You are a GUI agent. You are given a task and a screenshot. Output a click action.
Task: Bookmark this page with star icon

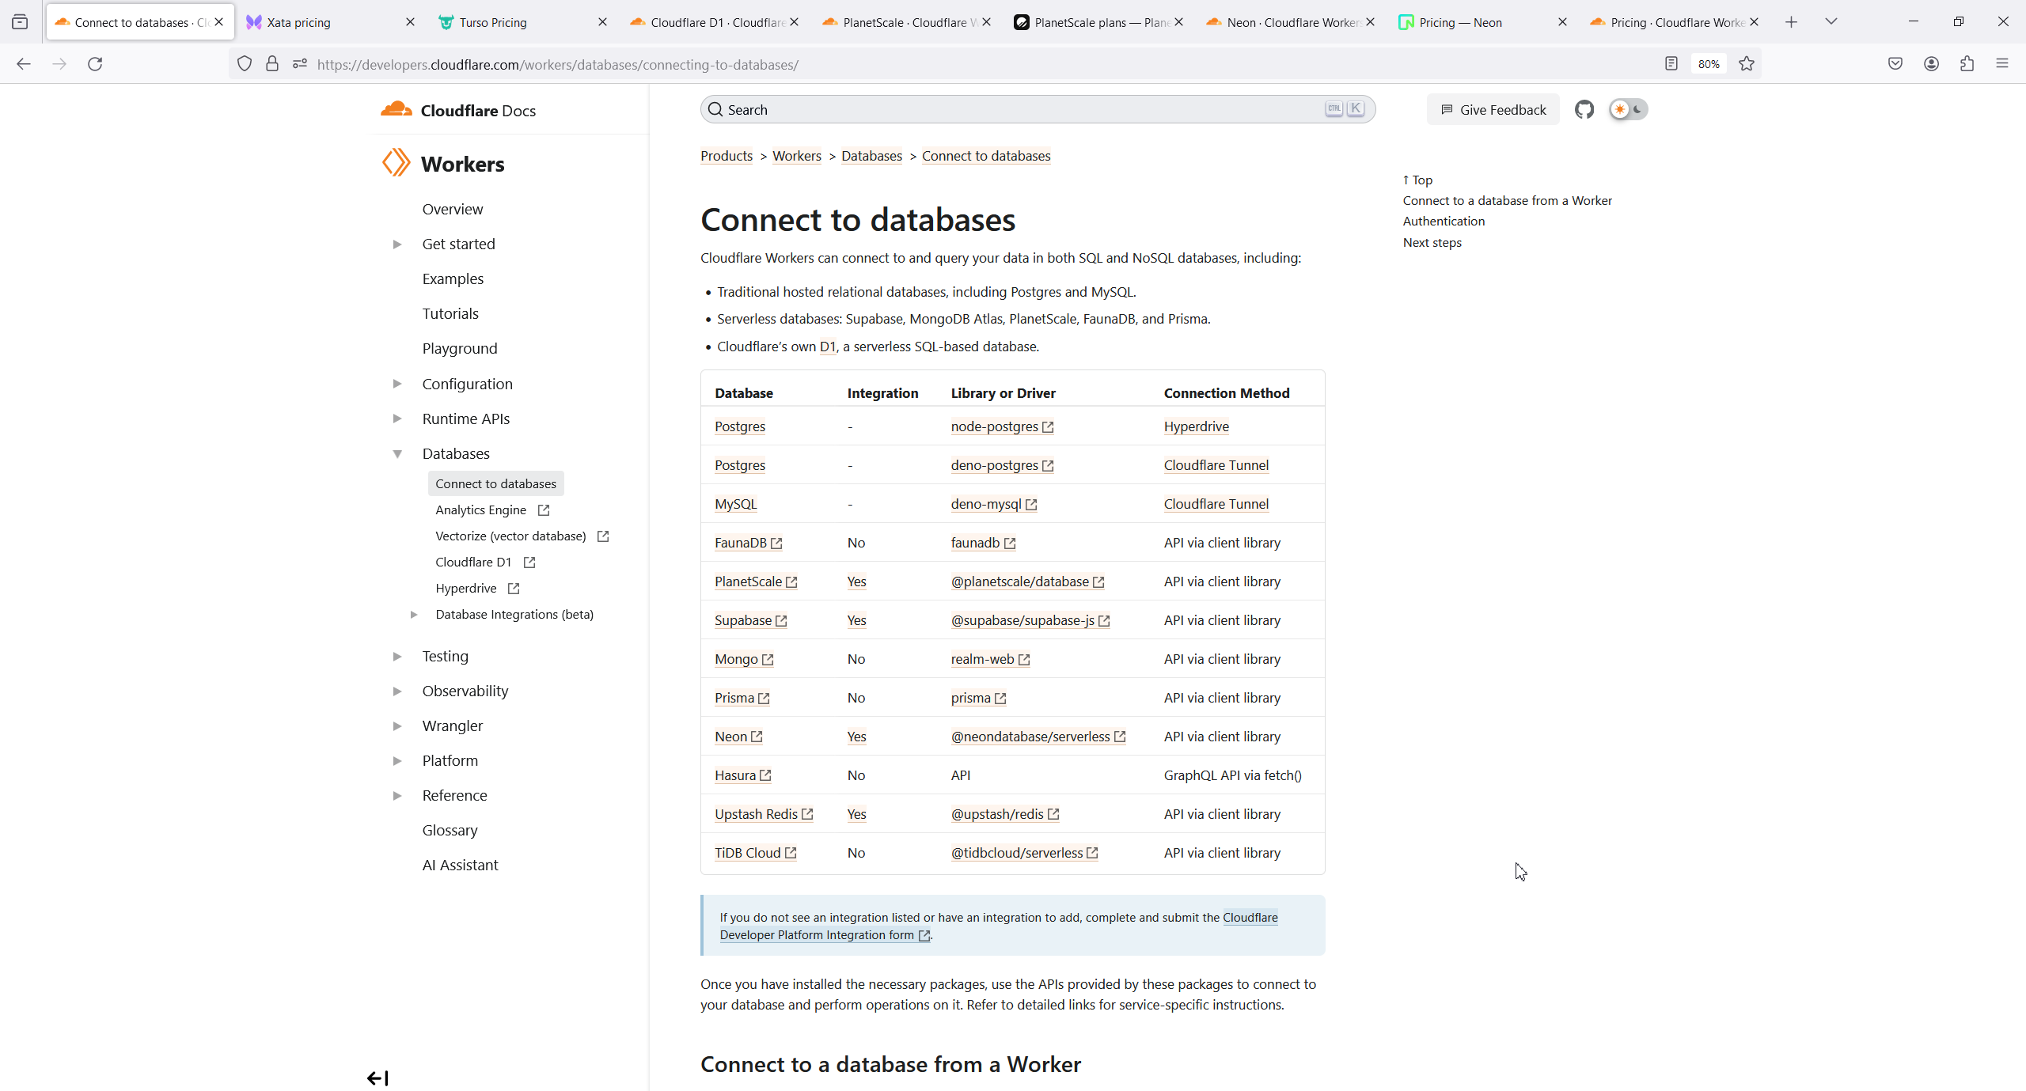(1747, 64)
